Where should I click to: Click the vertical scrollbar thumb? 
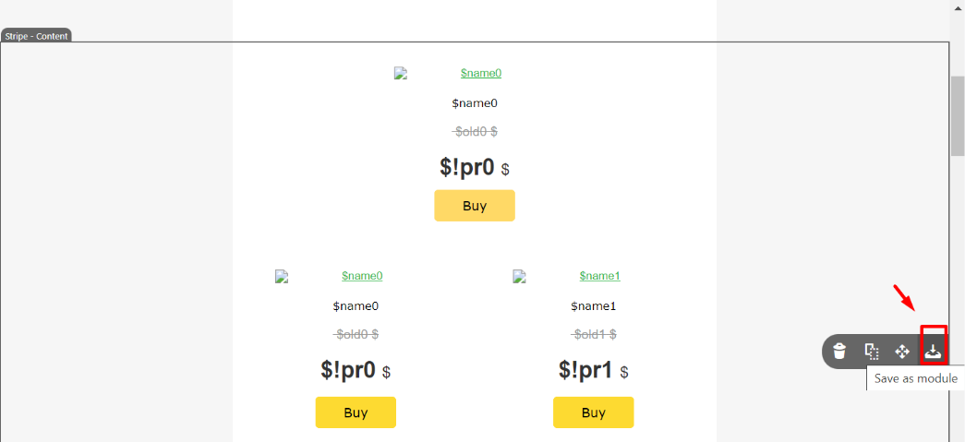(958, 113)
